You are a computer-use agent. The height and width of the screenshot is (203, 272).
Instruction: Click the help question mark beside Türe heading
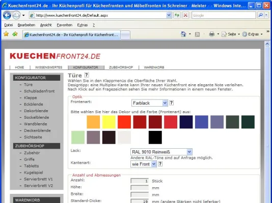tap(87, 75)
